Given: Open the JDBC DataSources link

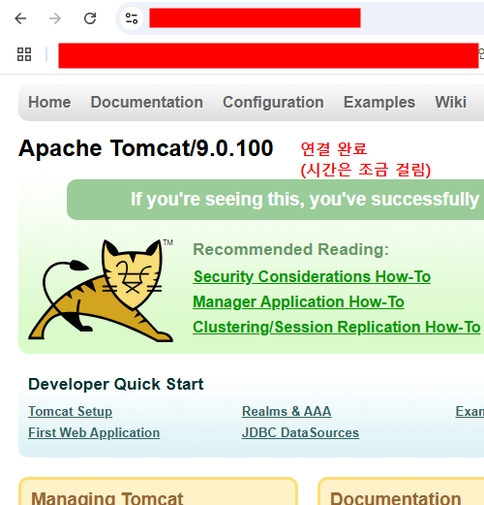Looking at the screenshot, I should pyautogui.click(x=300, y=432).
